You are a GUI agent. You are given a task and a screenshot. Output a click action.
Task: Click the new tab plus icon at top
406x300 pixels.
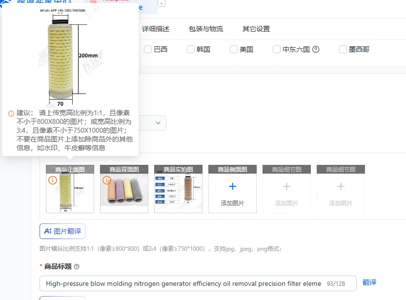tap(162, 3)
